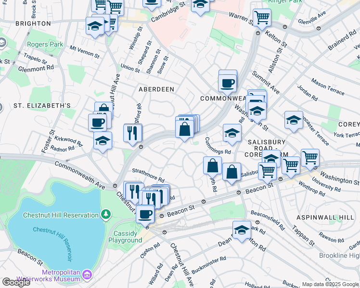Select the Summit Ave street label
Viewport: 360px width, 288px height.
coord(266,83)
